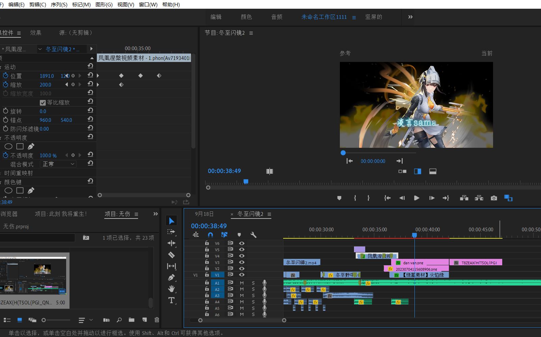The width and height of the screenshot is (541, 337).
Task: Select the Type tool
Action: coord(171,300)
